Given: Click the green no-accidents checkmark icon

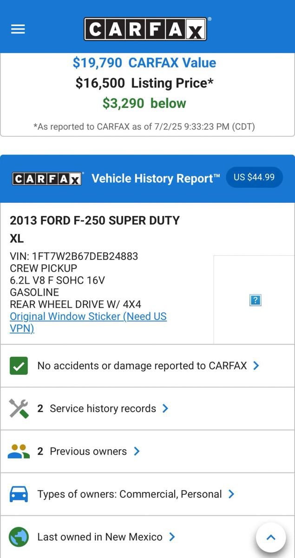Looking at the screenshot, I should coord(19,365).
